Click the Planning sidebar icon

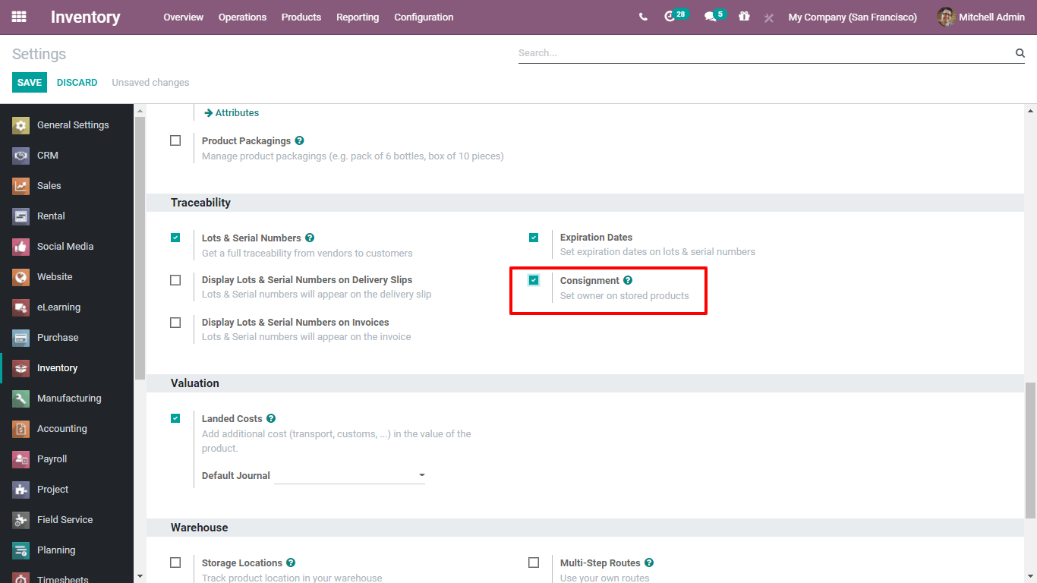21,550
